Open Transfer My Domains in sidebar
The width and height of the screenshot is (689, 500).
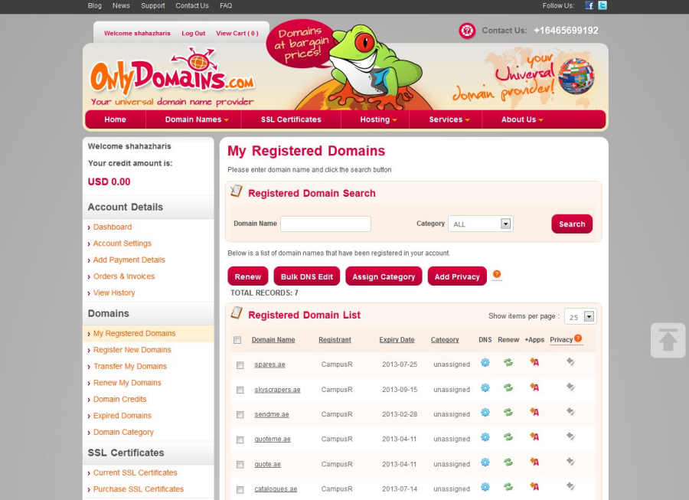(130, 367)
